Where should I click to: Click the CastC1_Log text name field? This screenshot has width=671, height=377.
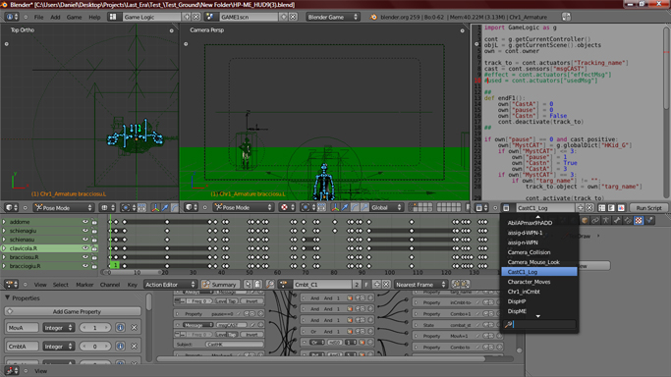(544, 208)
